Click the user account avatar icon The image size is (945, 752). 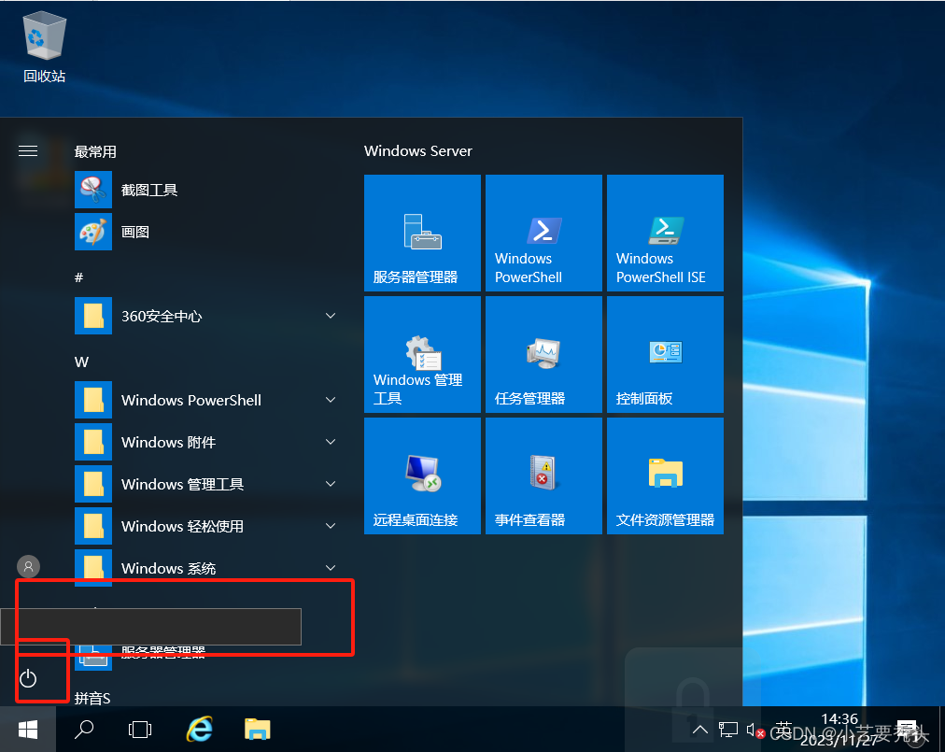28,566
